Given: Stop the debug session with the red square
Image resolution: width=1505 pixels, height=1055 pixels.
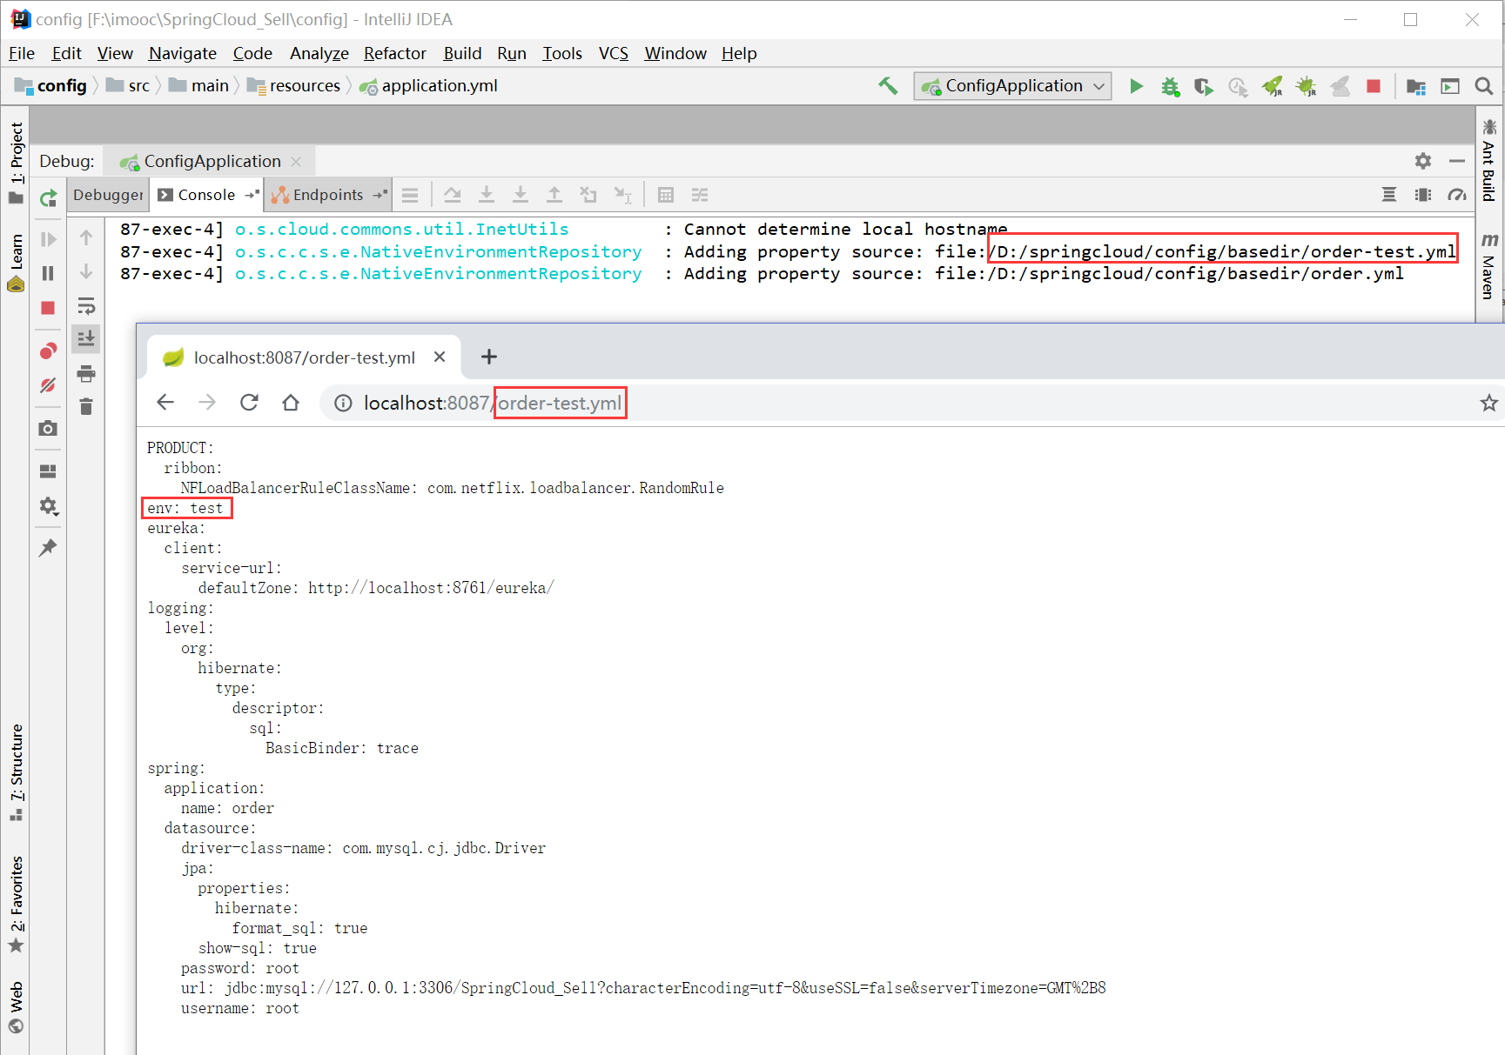Looking at the screenshot, I should pos(48,308).
